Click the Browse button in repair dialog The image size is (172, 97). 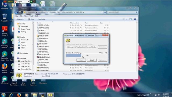tap(102, 47)
